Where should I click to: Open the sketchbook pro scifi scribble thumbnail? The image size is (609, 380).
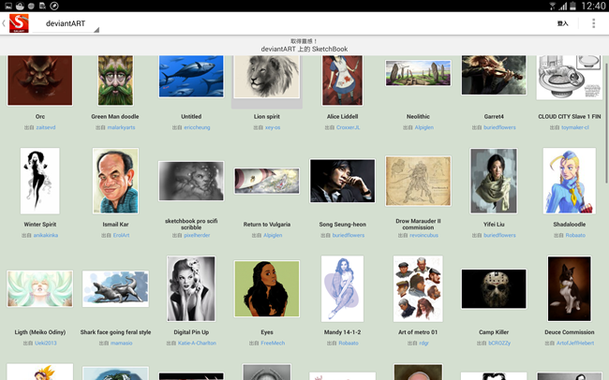coord(191,181)
